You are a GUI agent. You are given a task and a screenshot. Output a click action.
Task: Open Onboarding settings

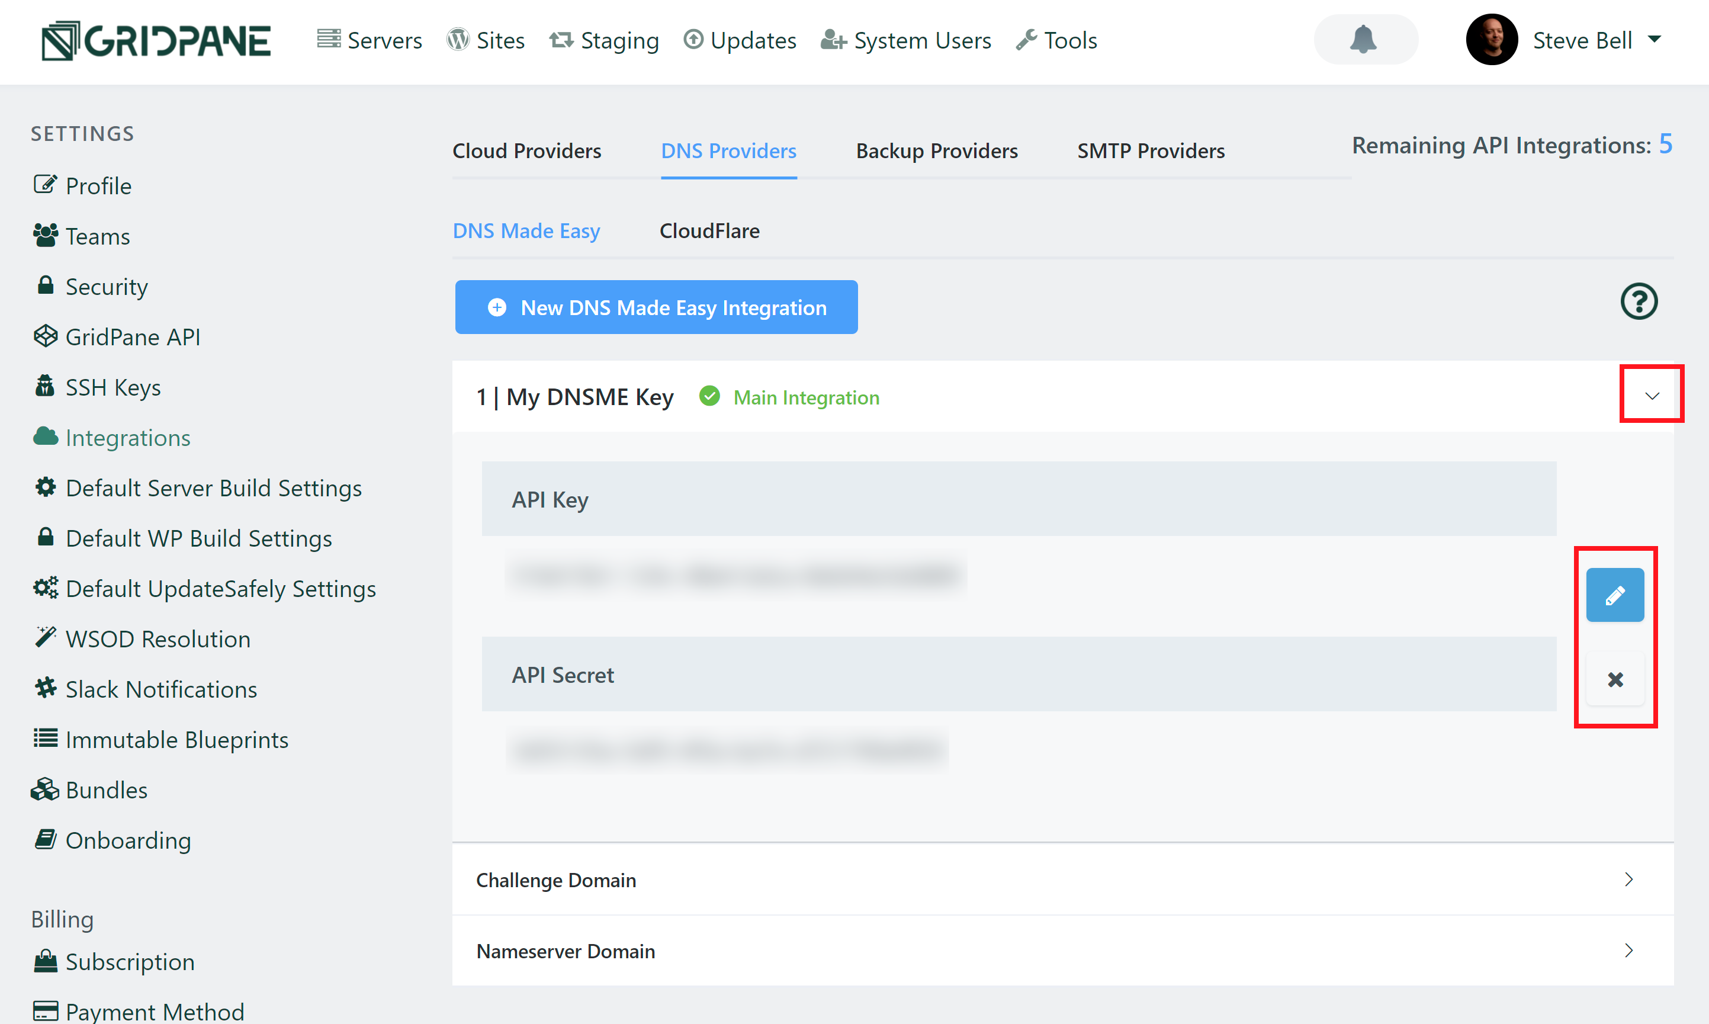coord(113,840)
